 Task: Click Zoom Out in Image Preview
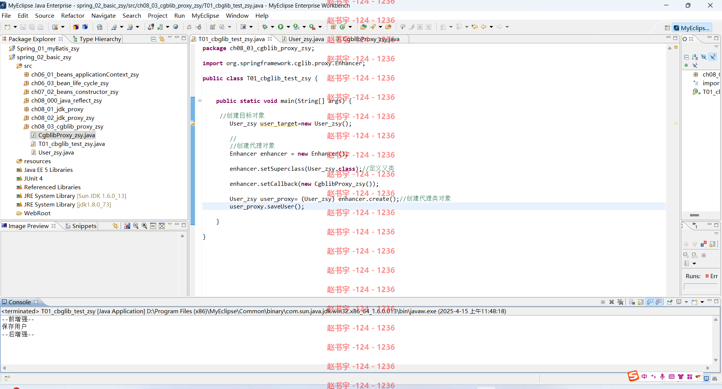pyautogui.click(x=136, y=226)
